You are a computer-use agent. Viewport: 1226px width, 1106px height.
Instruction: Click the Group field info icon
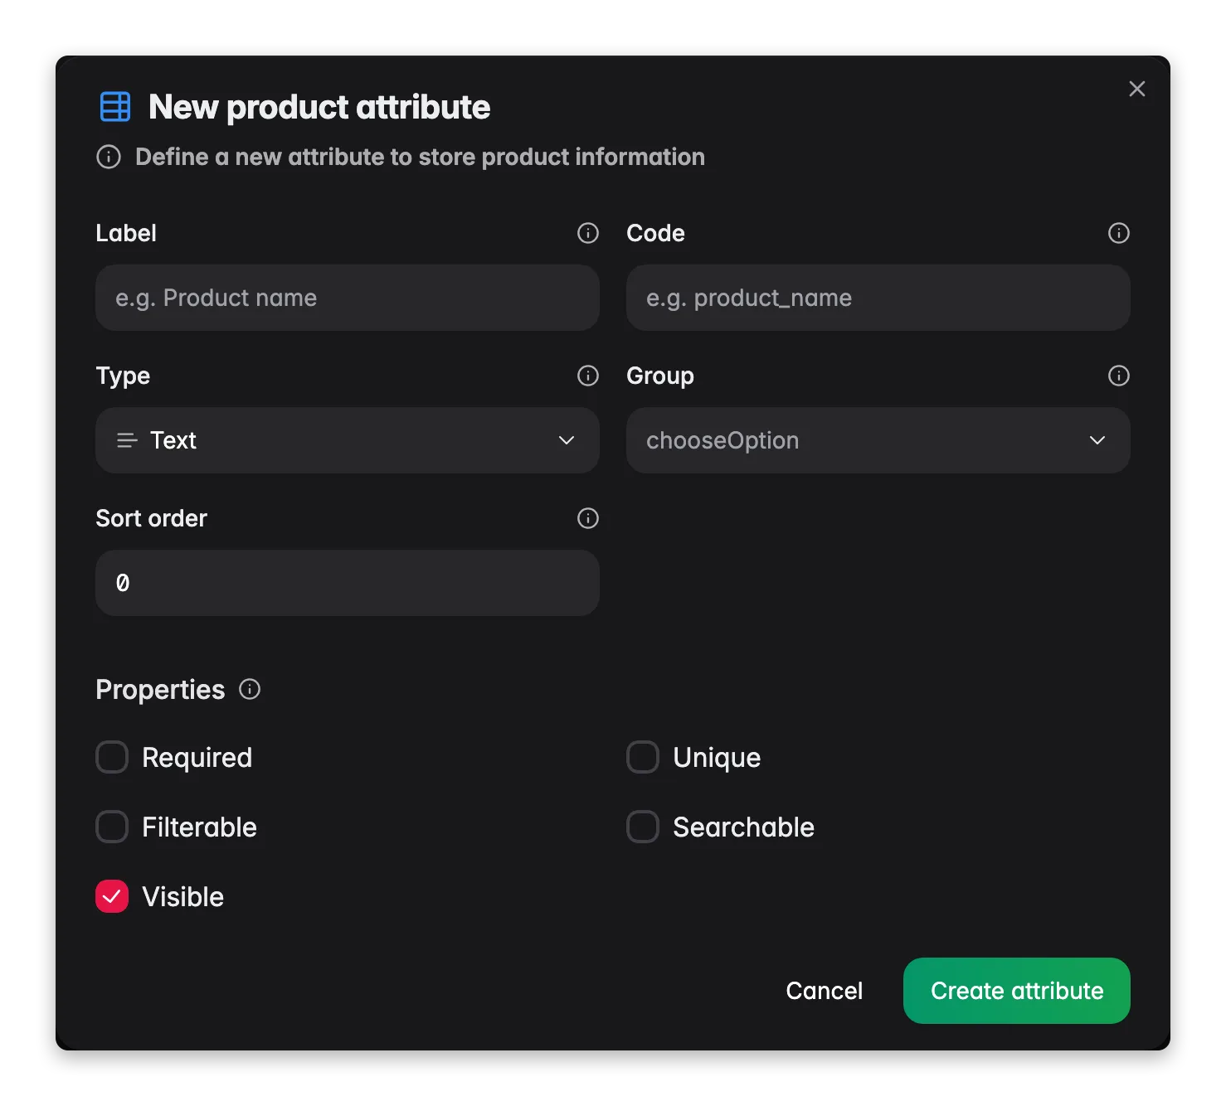coord(1119,376)
